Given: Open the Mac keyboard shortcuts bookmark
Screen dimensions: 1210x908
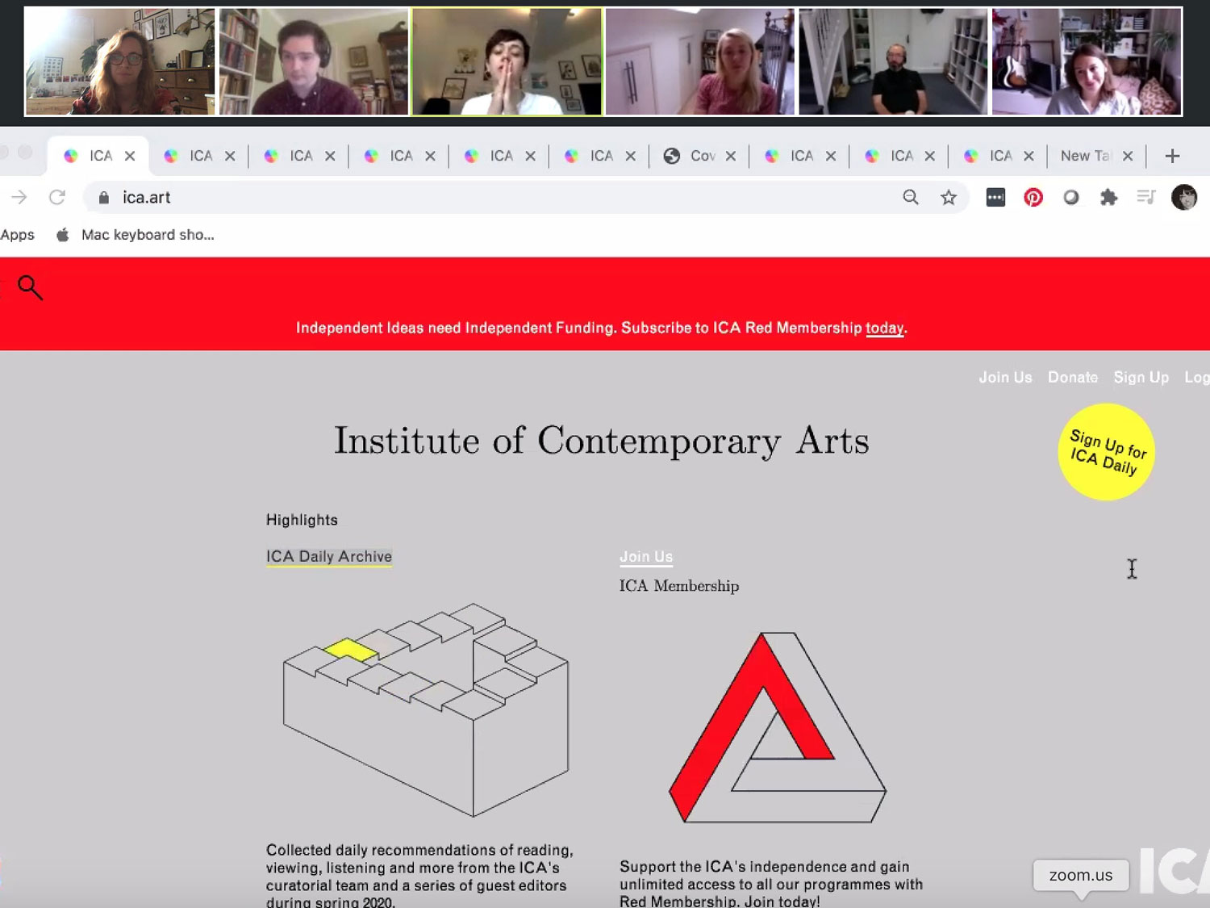Looking at the screenshot, I should [x=136, y=235].
